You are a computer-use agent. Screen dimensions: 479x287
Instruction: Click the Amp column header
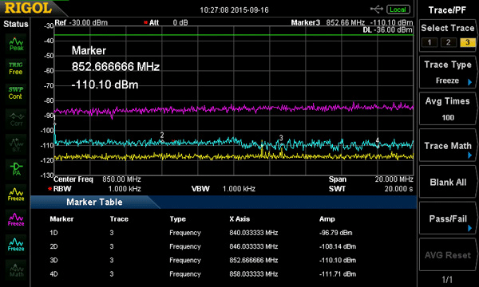(327, 219)
